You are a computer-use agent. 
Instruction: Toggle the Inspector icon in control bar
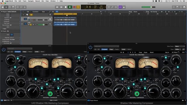click(6, 7)
